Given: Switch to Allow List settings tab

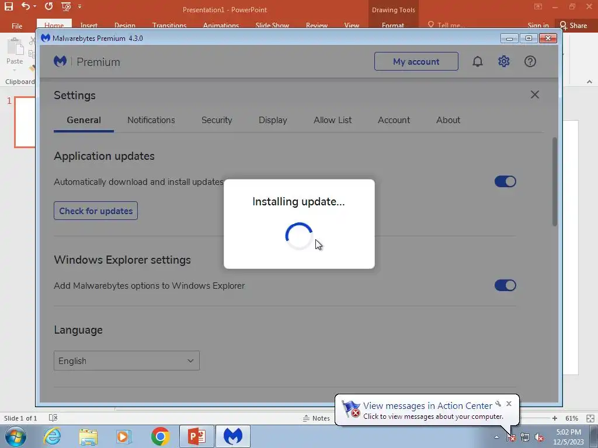Looking at the screenshot, I should pos(332,120).
